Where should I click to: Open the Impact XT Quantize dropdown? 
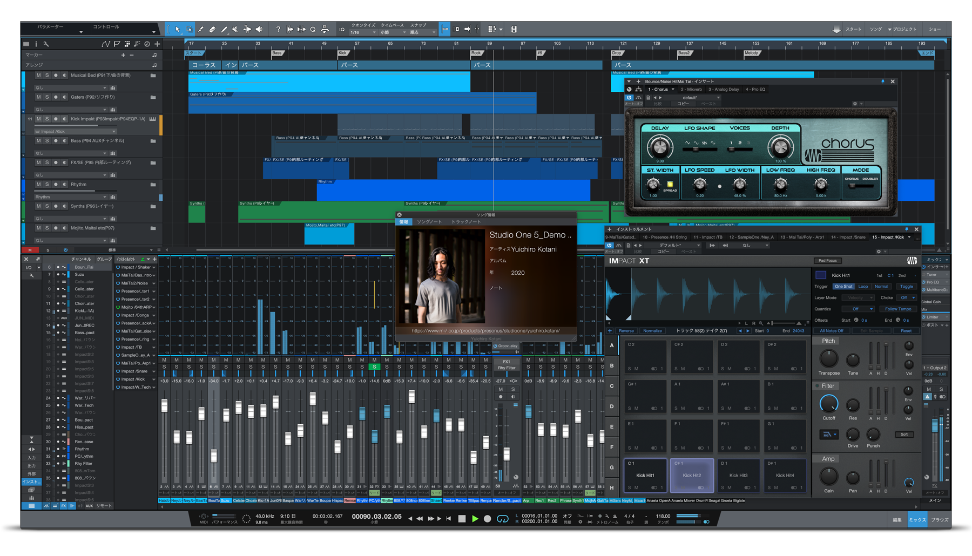point(858,309)
